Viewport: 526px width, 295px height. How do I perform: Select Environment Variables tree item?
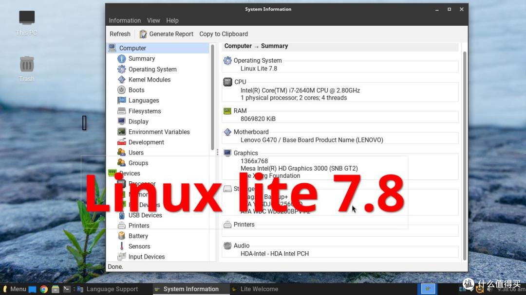point(159,132)
